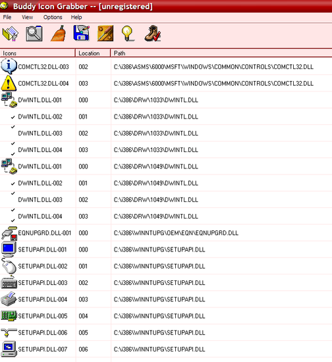Click the magnifying glass search icon
Viewport: 332px width, 362px height.
tap(34, 34)
